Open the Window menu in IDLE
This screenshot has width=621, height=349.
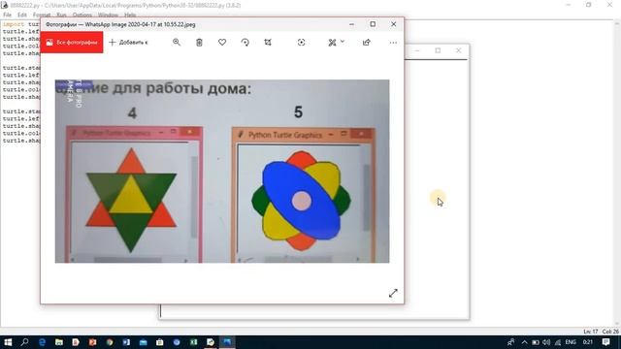(x=108, y=16)
